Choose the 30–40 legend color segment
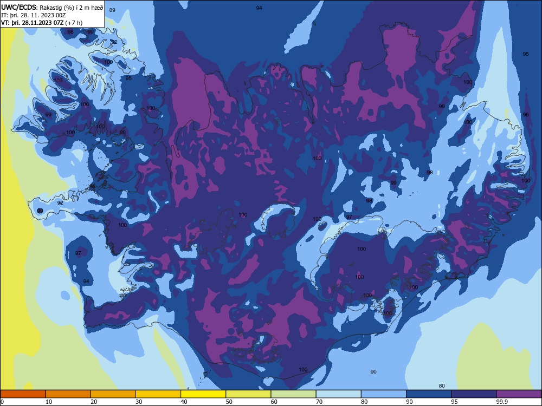Screen dimensions: 542x406 coord(158,394)
